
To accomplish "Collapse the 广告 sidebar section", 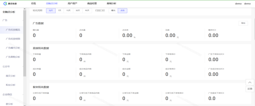I will pos(23,20).
